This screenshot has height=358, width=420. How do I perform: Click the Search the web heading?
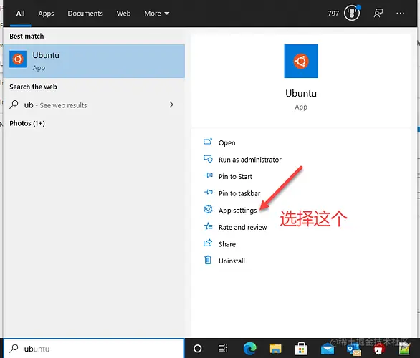(x=33, y=87)
